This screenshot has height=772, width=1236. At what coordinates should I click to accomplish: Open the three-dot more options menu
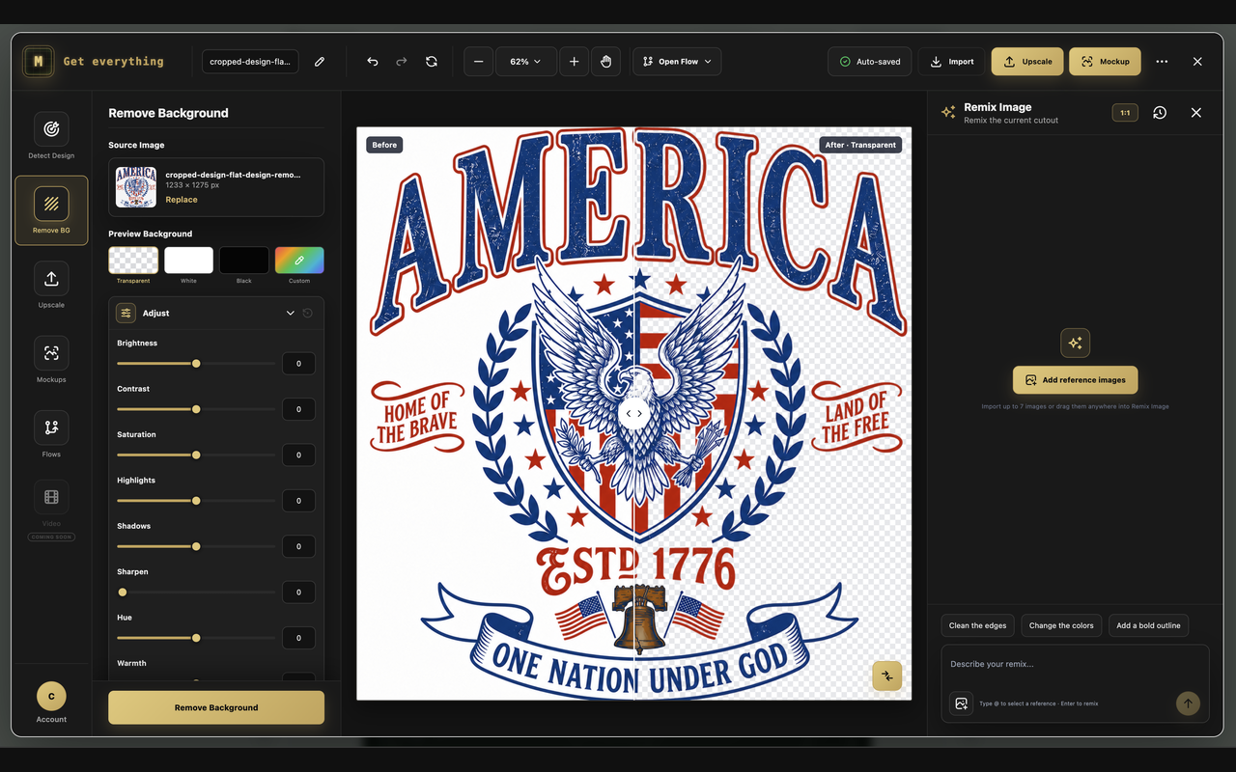1162,62
